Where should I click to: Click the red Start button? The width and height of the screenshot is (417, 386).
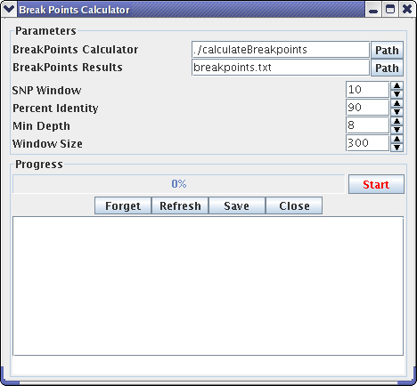click(x=376, y=184)
